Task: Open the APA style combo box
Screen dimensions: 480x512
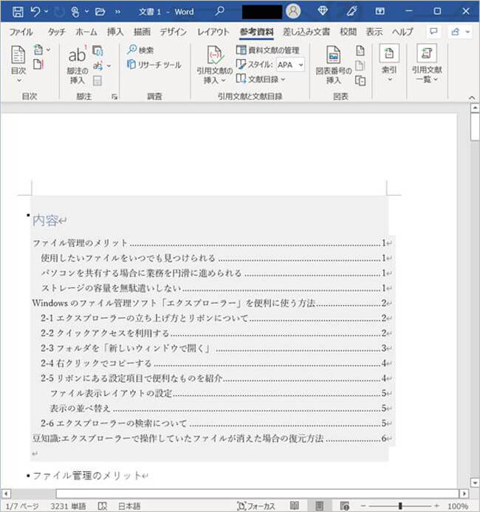Action: coord(290,65)
